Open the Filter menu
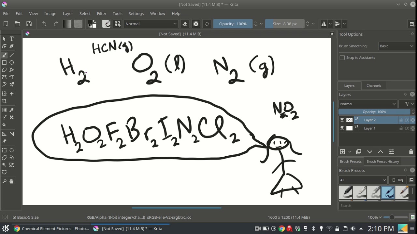The height and width of the screenshot is (234, 417). [102, 13]
